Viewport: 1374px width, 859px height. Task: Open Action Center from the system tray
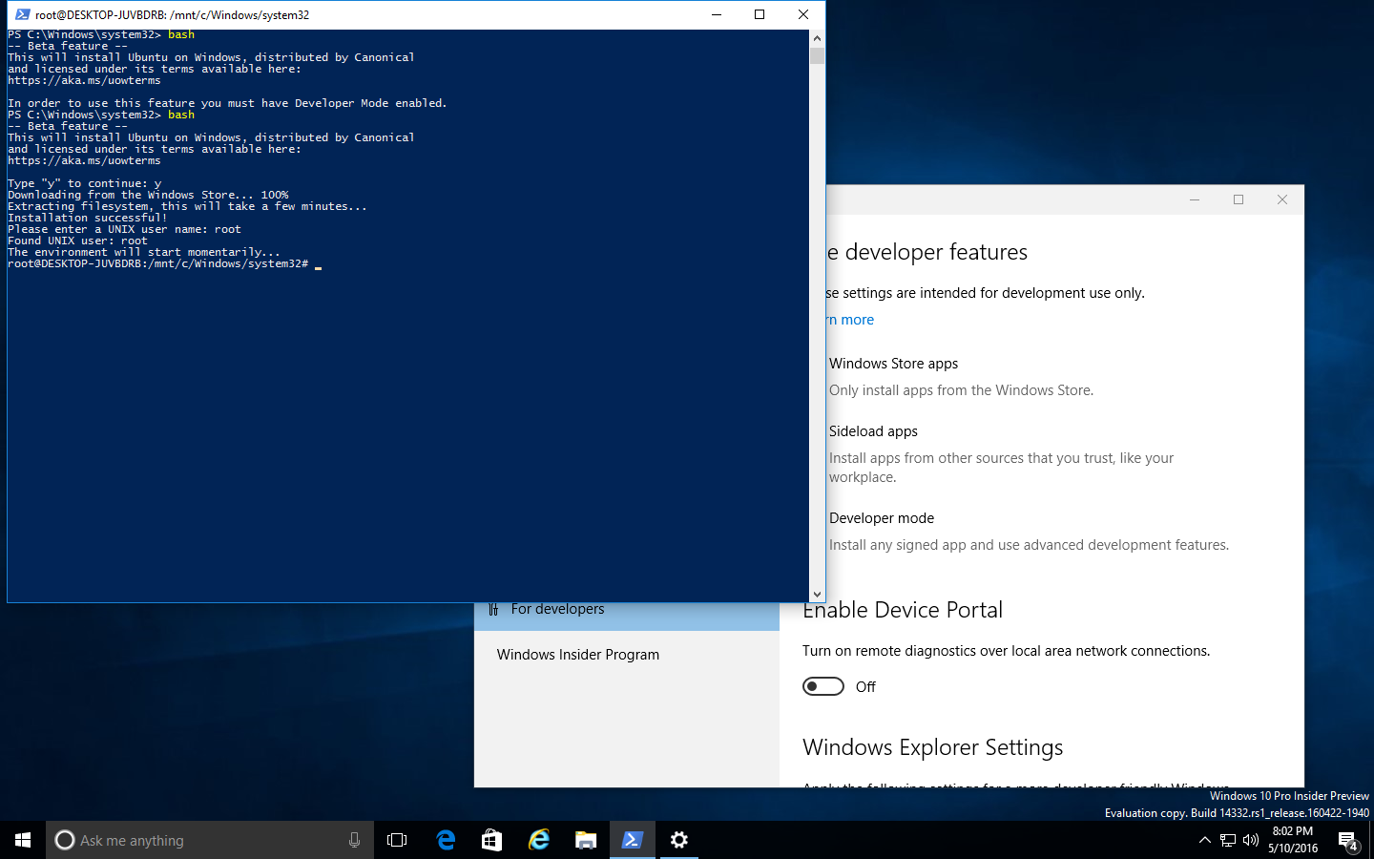click(1349, 840)
